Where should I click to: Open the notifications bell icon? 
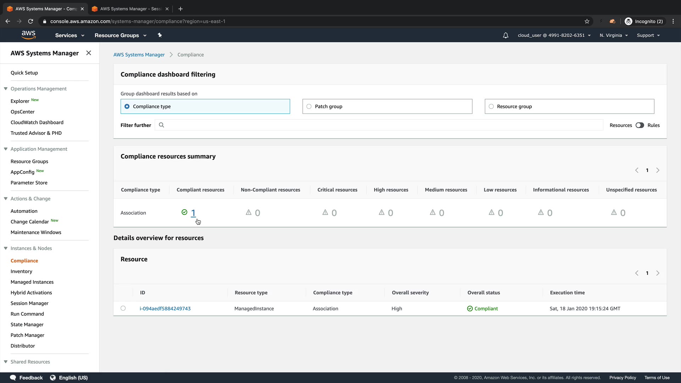click(505, 35)
